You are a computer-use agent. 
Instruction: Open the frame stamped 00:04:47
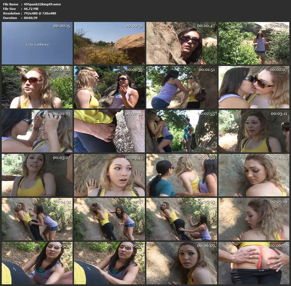point(109,219)
